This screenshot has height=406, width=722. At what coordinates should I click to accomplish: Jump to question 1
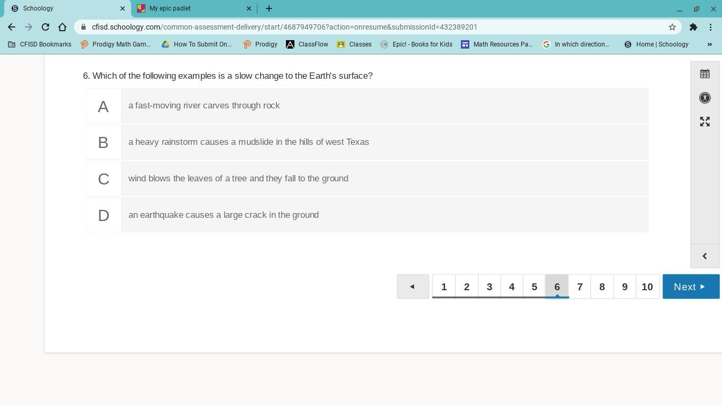coord(444,287)
